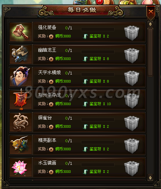Viewport: 161px width, 189px height.
Task: Close the 每日必做 panel
Action: pyautogui.click(x=151, y=12)
